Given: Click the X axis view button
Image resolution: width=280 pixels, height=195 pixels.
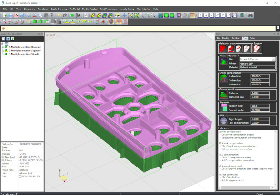Looking at the screenshot, I should [200, 15].
